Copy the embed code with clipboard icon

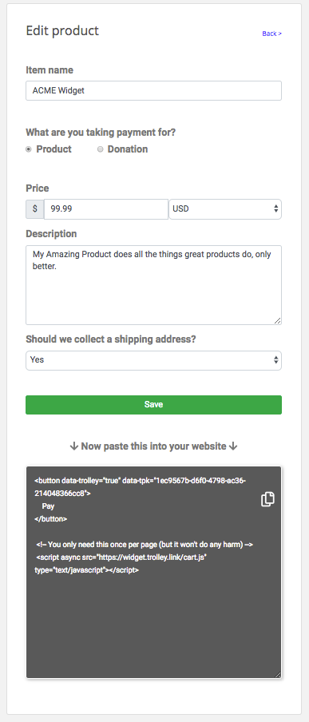(267, 499)
